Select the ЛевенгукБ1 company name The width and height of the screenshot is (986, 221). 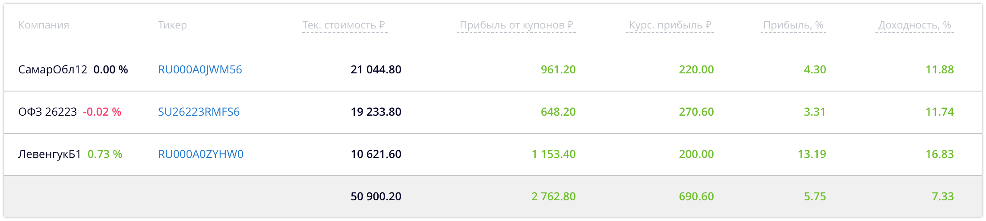tap(50, 154)
